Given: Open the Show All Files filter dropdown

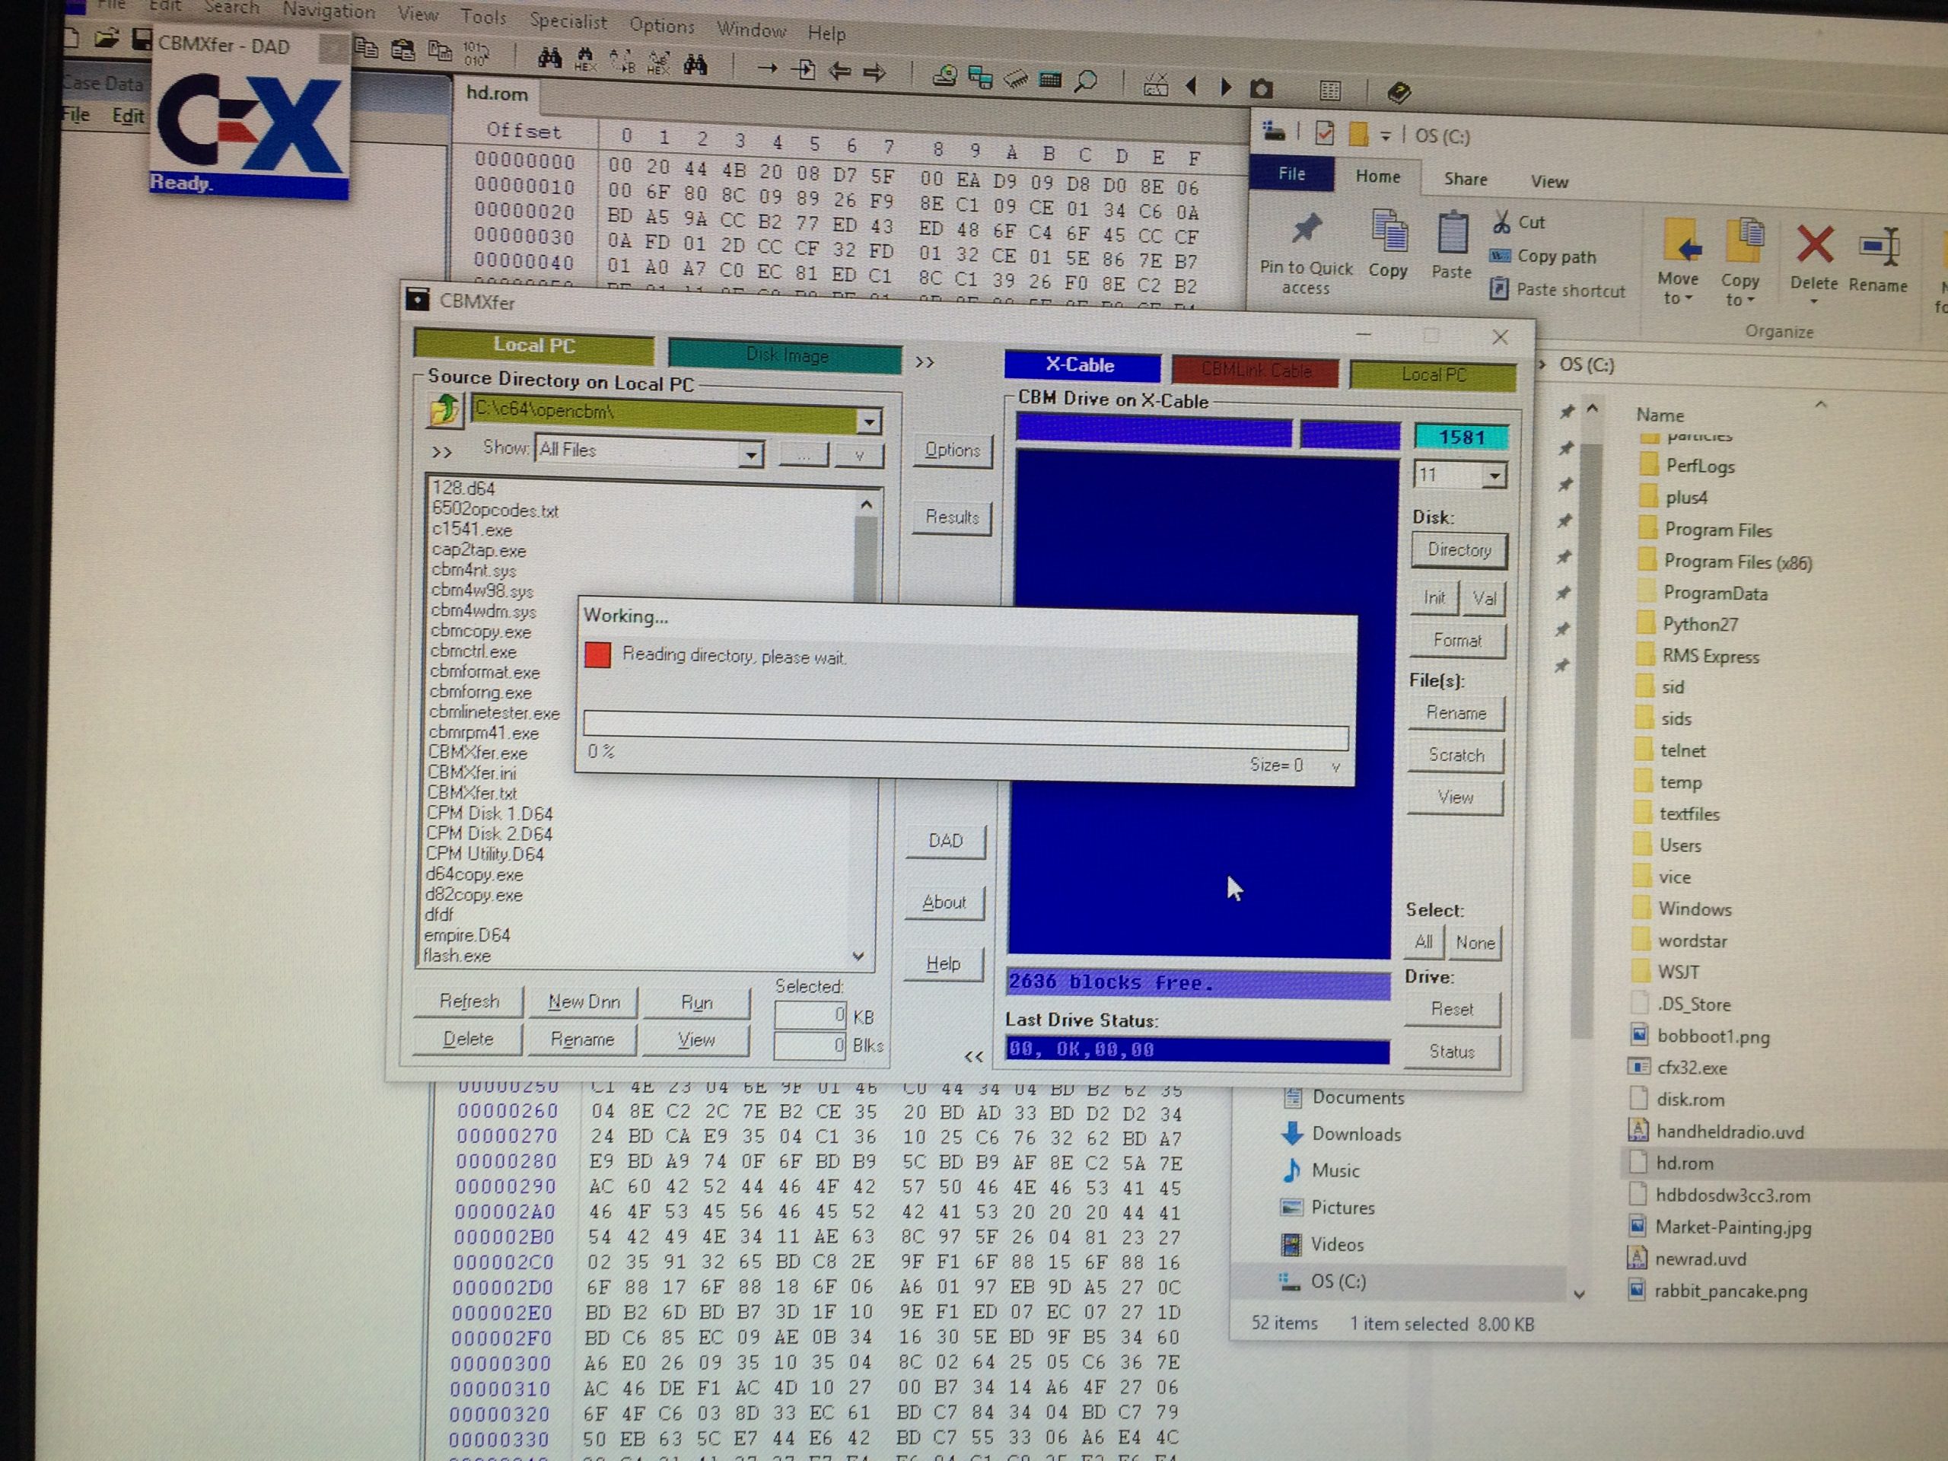Looking at the screenshot, I should [750, 454].
